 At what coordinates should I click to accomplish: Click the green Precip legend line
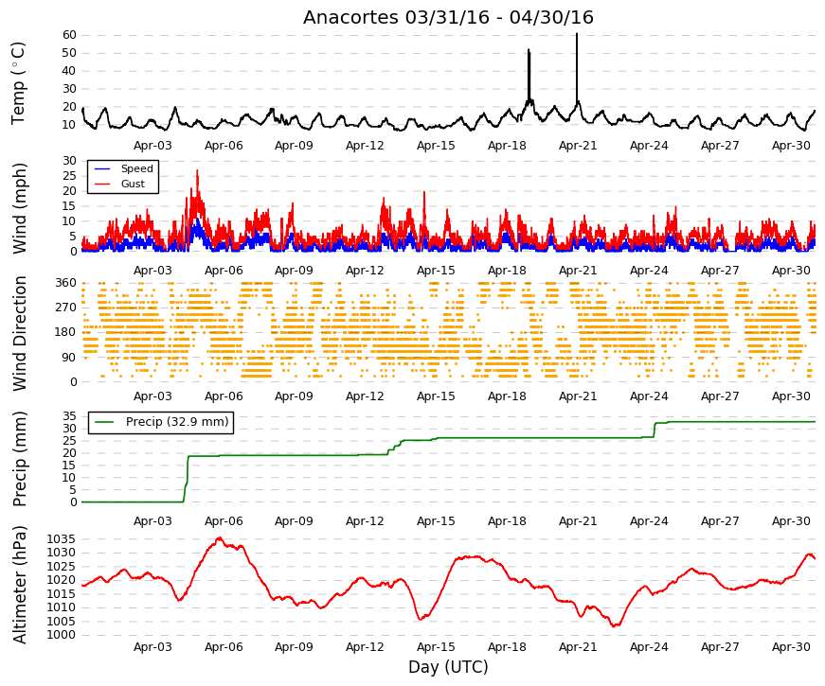pyautogui.click(x=105, y=422)
